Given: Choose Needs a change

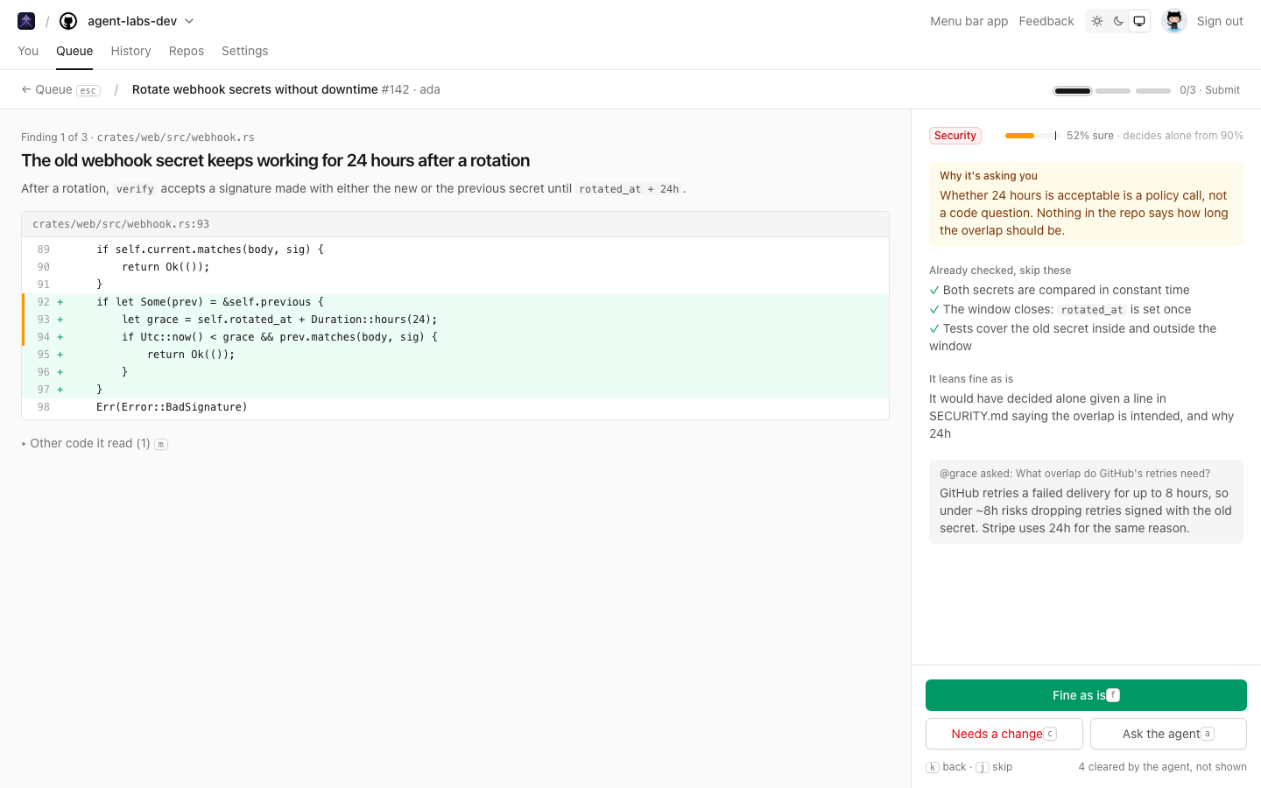Looking at the screenshot, I should [x=1004, y=734].
